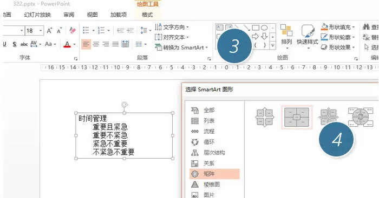Open the 快速样式 quick styles gallery
Viewport: 379px width, 198px height.
(x=308, y=37)
